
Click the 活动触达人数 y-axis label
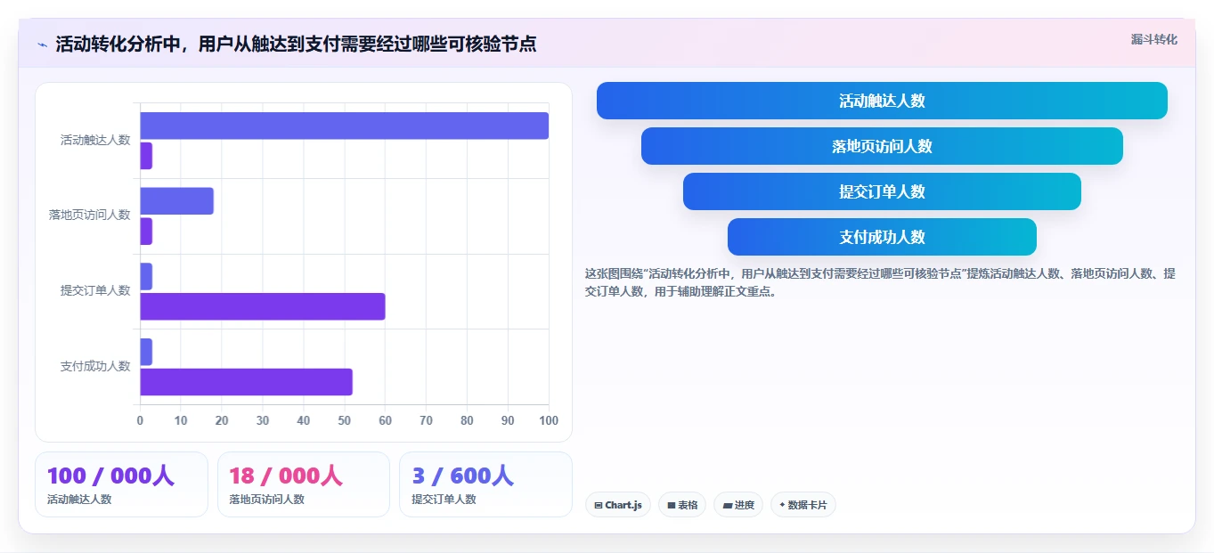(x=95, y=140)
